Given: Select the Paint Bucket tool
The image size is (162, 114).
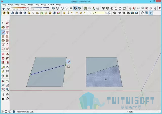Looking at the screenshot, I should tap(3, 27).
